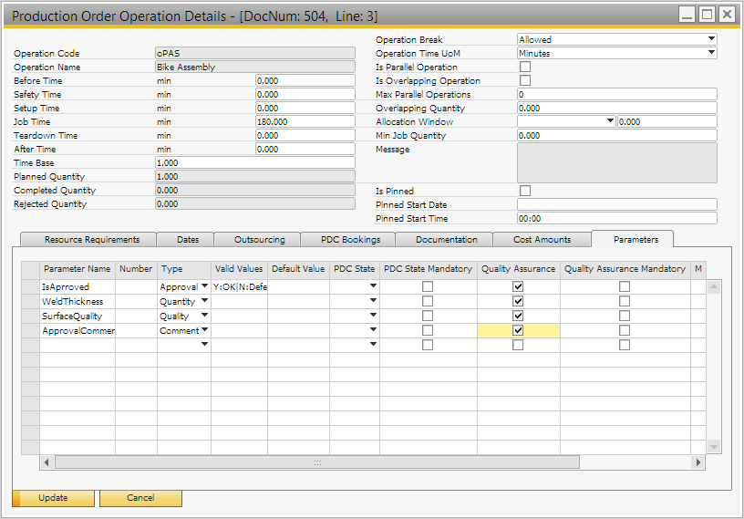Open the Operation Break dropdown
The height and width of the screenshot is (519, 744).
point(710,39)
